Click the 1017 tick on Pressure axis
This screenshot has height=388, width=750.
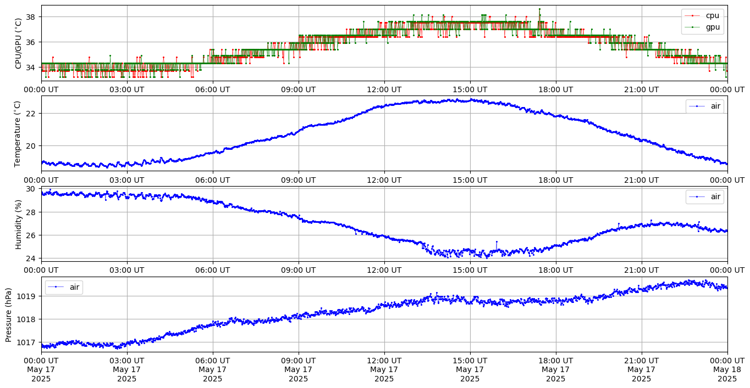tap(25, 342)
